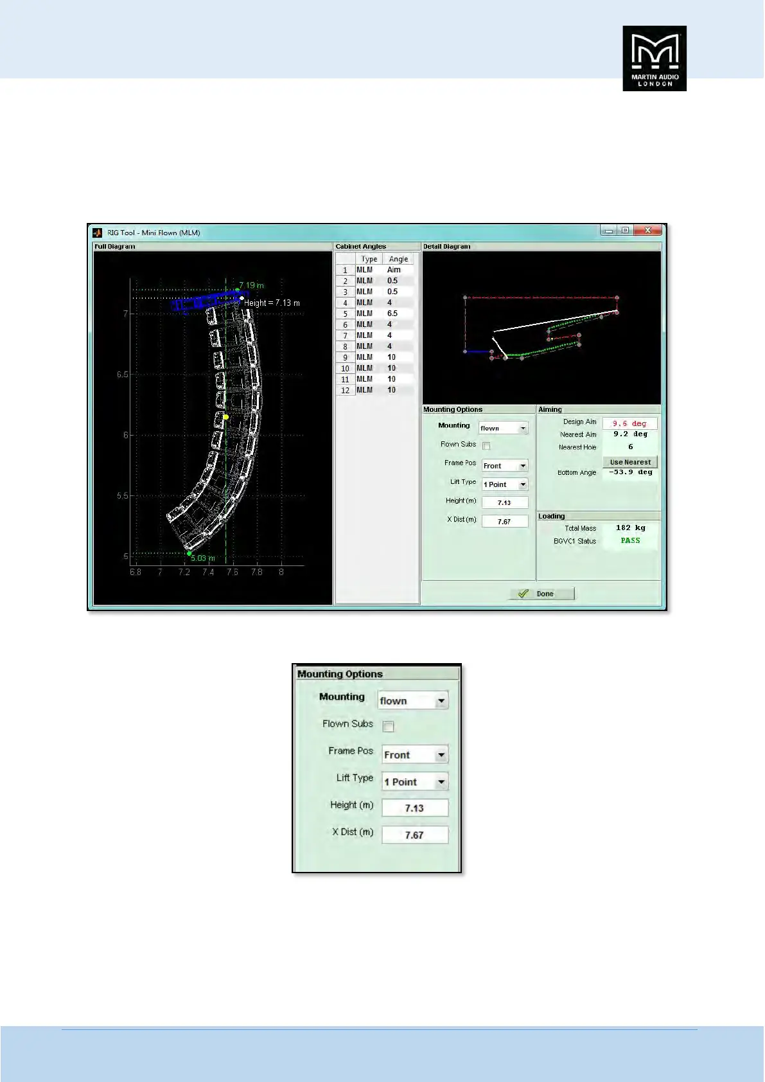Image resolution: width=765 pixels, height=1082 pixels.
Task: Tick the Flown Subs checkbox in enlarged Mounting Options
Action: click(x=388, y=727)
